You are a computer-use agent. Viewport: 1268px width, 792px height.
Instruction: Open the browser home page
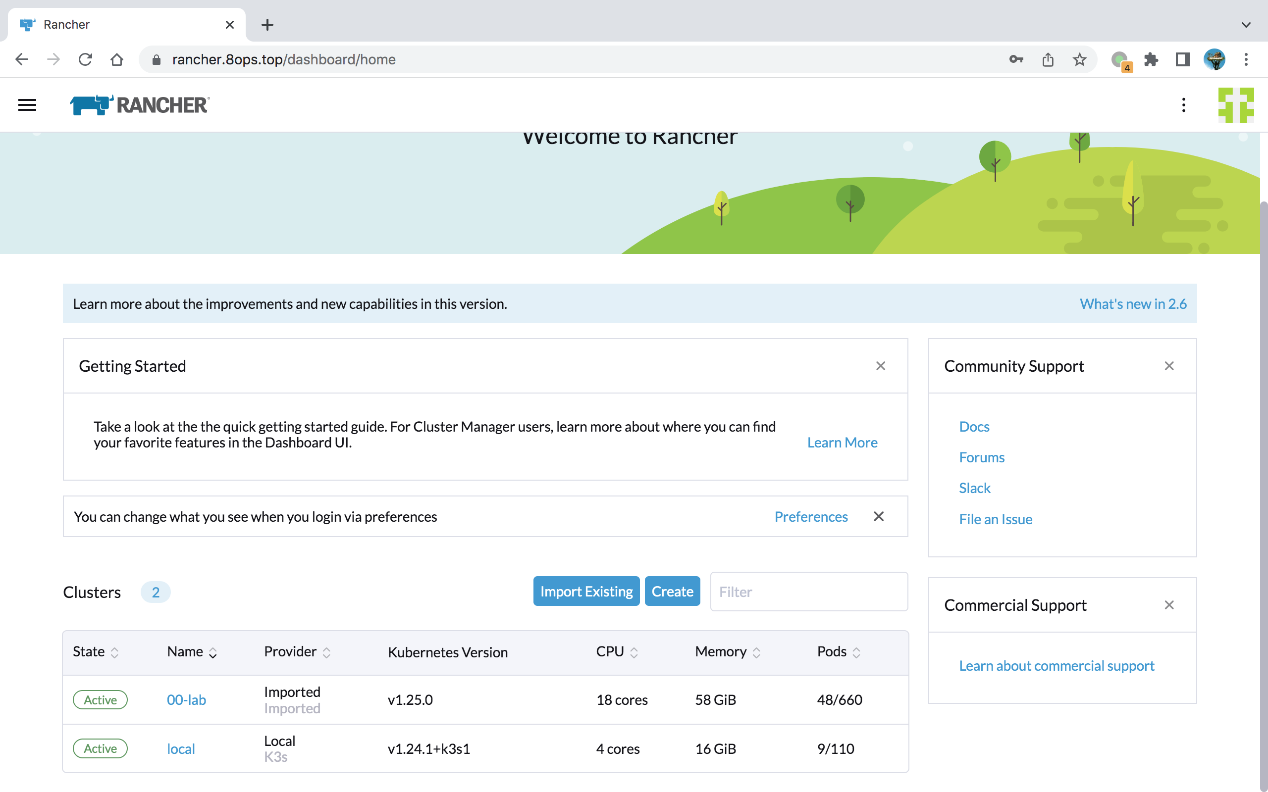[x=117, y=59]
